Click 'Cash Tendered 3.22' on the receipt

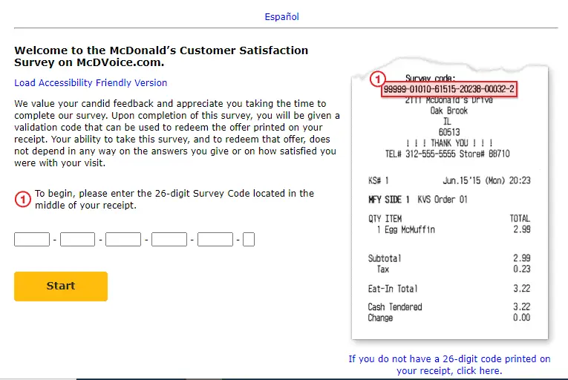click(x=449, y=307)
